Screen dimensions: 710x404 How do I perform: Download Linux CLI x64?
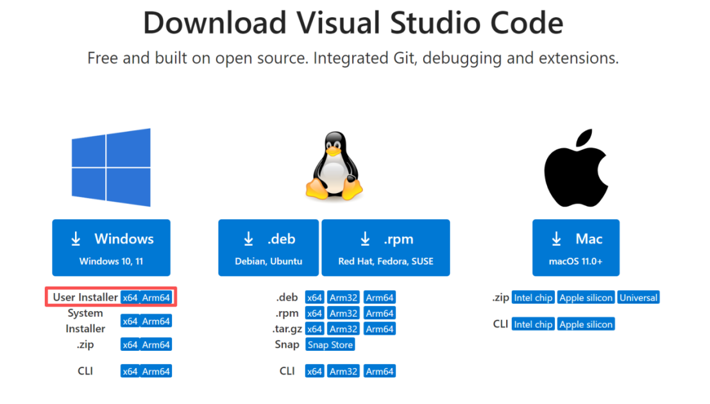pos(314,371)
